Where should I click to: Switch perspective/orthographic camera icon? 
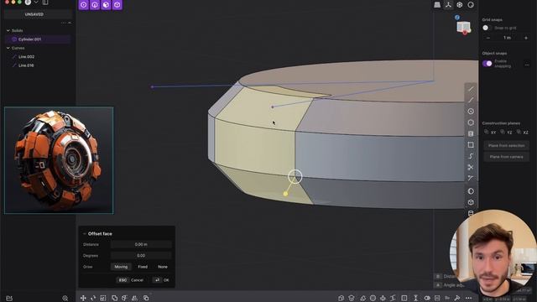(437, 5)
